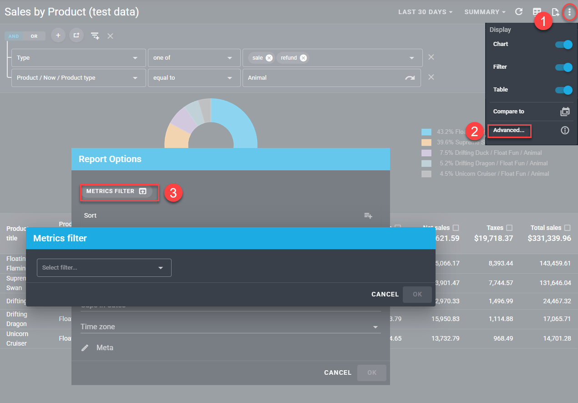Click the refresh report icon
This screenshot has height=403, width=578.
(x=518, y=12)
